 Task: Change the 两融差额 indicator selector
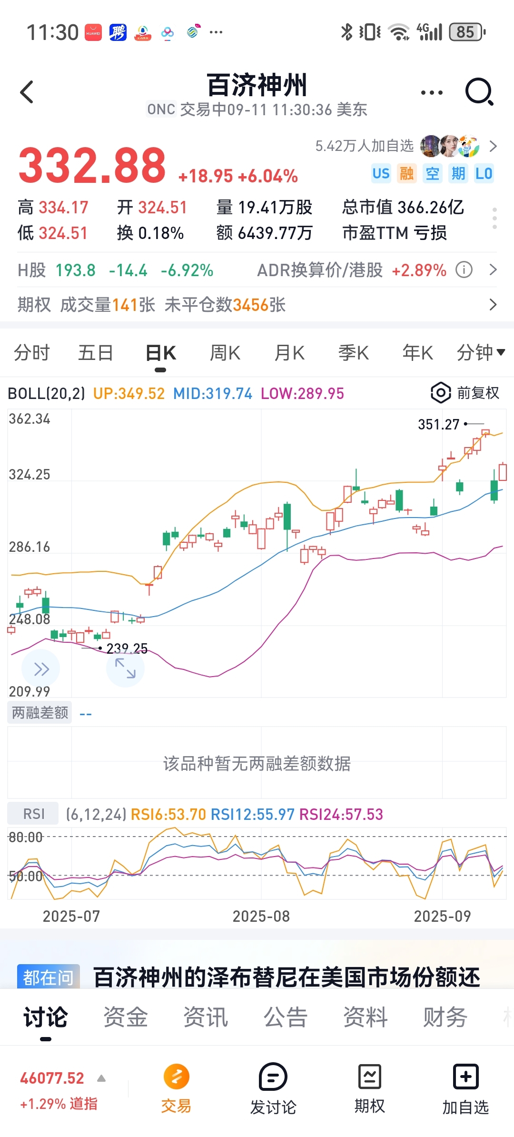40,712
